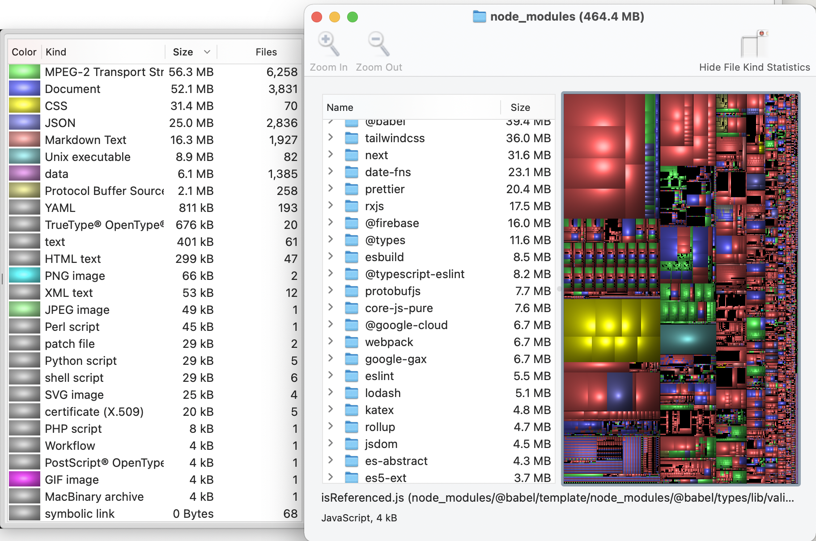Click the yellow CSS color swatch
816x541 pixels.
coord(24,106)
